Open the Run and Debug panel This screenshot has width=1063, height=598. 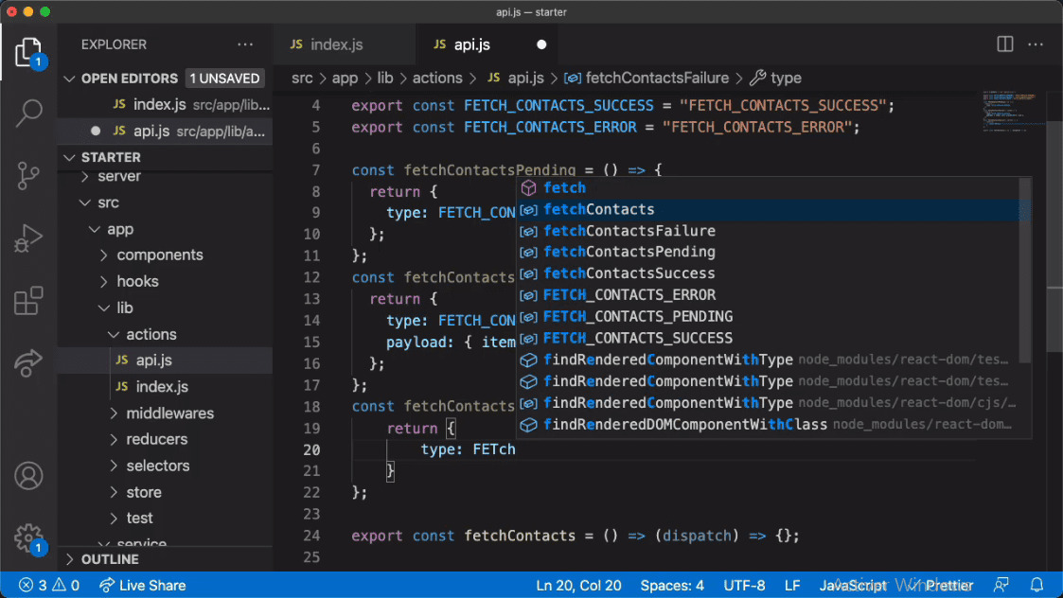tap(28, 237)
